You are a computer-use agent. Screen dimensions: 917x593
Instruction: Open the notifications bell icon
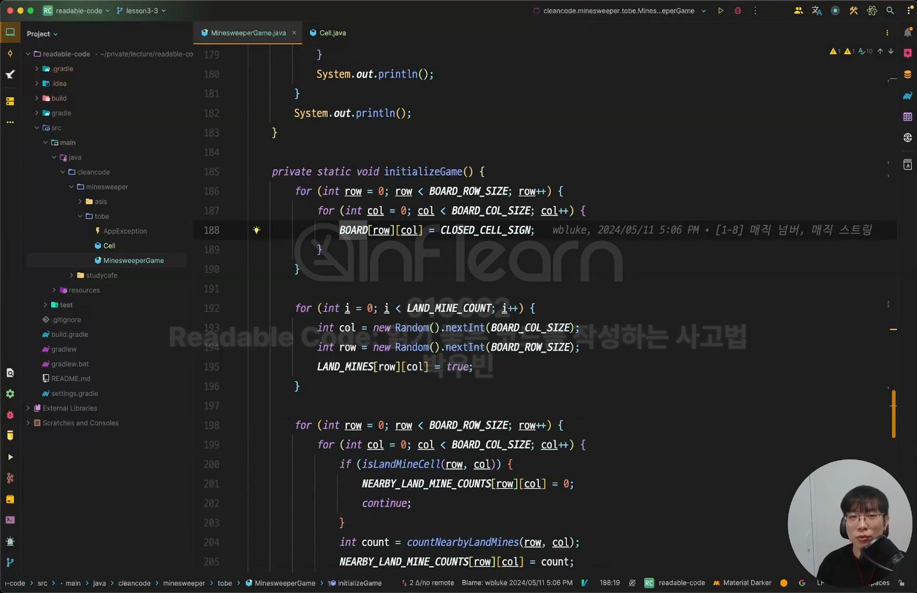908,32
